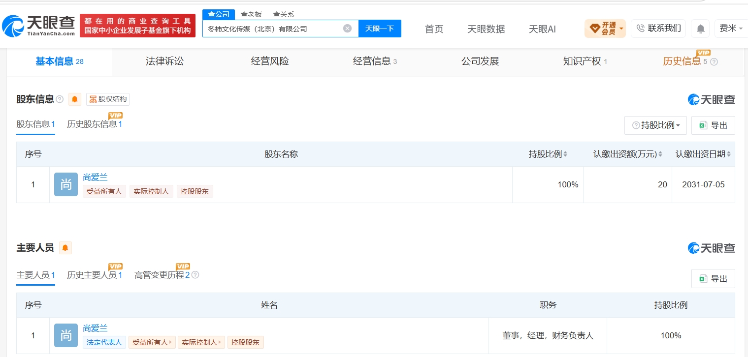Click the 天眼查 logo in header
This screenshot has height=357, width=748.
click(39, 26)
